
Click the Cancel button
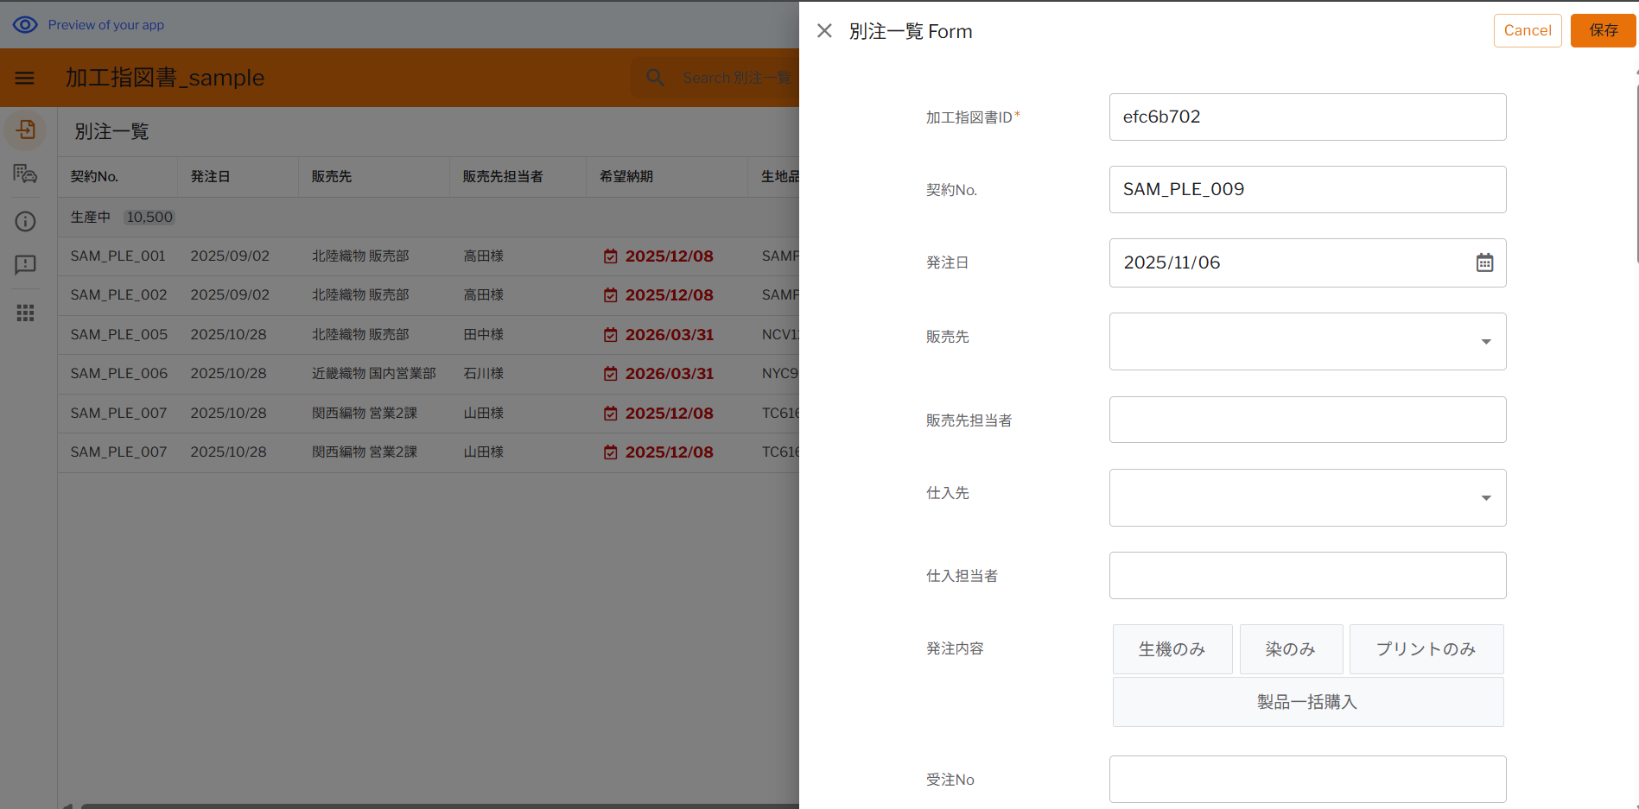tap(1527, 30)
